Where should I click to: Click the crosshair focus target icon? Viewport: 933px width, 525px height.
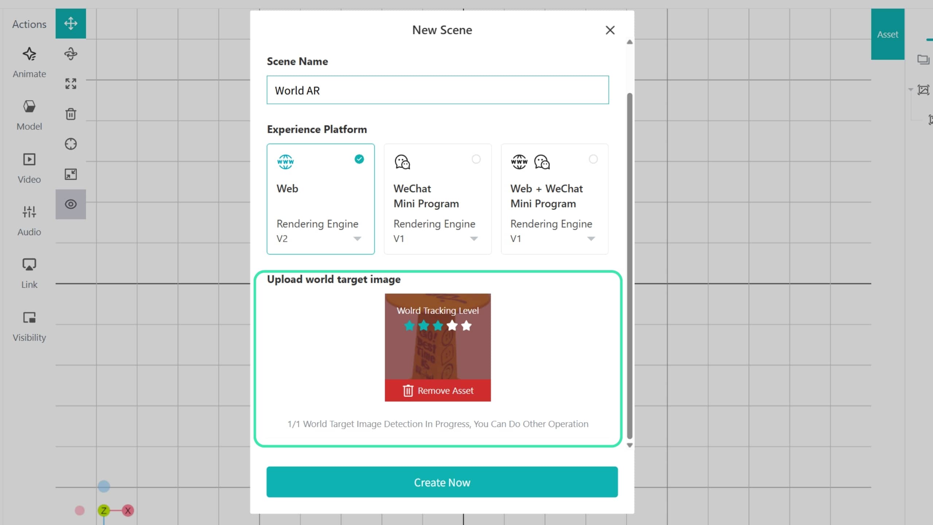click(71, 144)
